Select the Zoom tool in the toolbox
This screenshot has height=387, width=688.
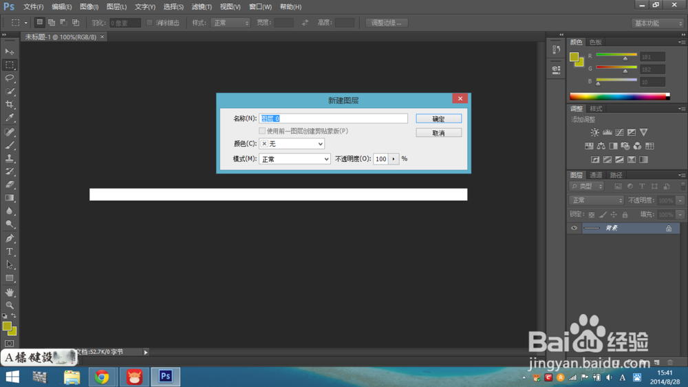(10, 305)
